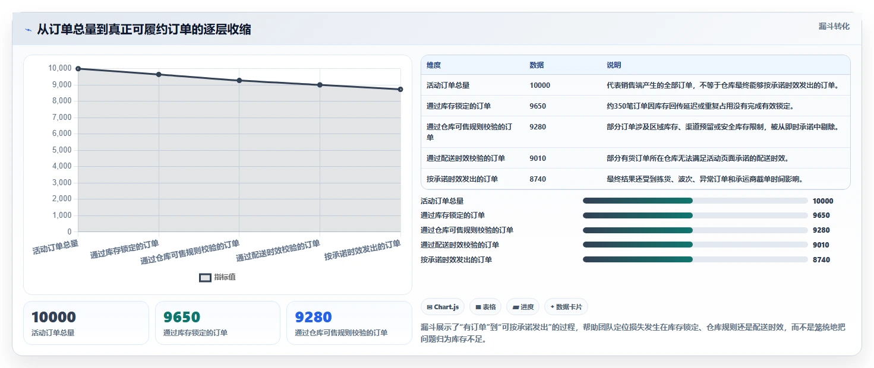Image resolution: width=874 pixels, height=368 pixels.
Task: Click the chart point above 活动订单总量
Action: click(78, 69)
